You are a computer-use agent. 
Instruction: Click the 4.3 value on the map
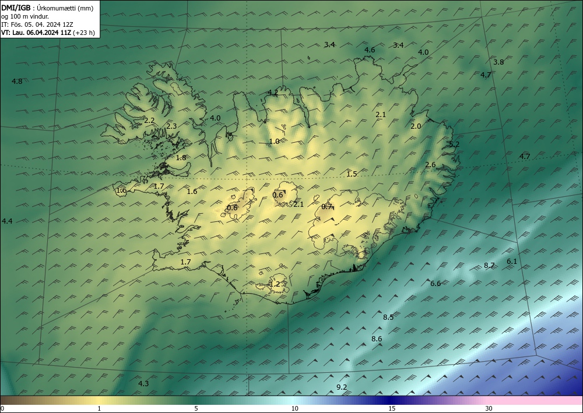click(143, 383)
